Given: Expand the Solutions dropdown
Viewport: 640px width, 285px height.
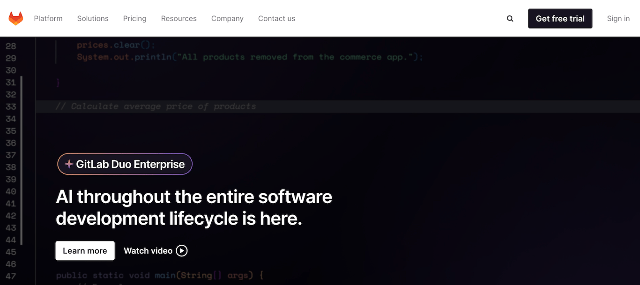Looking at the screenshot, I should pyautogui.click(x=92, y=18).
